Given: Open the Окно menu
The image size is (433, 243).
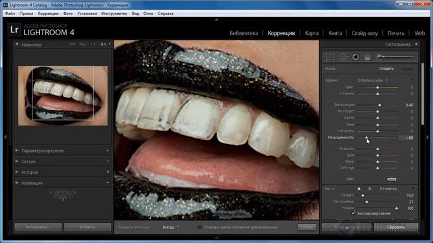Looking at the screenshot, I should pos(148,13).
